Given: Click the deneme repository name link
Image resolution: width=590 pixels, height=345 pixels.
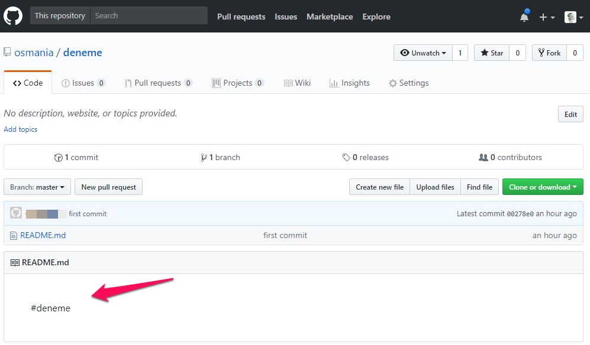Looking at the screenshot, I should [83, 53].
